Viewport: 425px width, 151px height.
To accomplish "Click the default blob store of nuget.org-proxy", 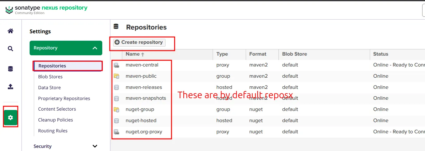I will (290, 132).
